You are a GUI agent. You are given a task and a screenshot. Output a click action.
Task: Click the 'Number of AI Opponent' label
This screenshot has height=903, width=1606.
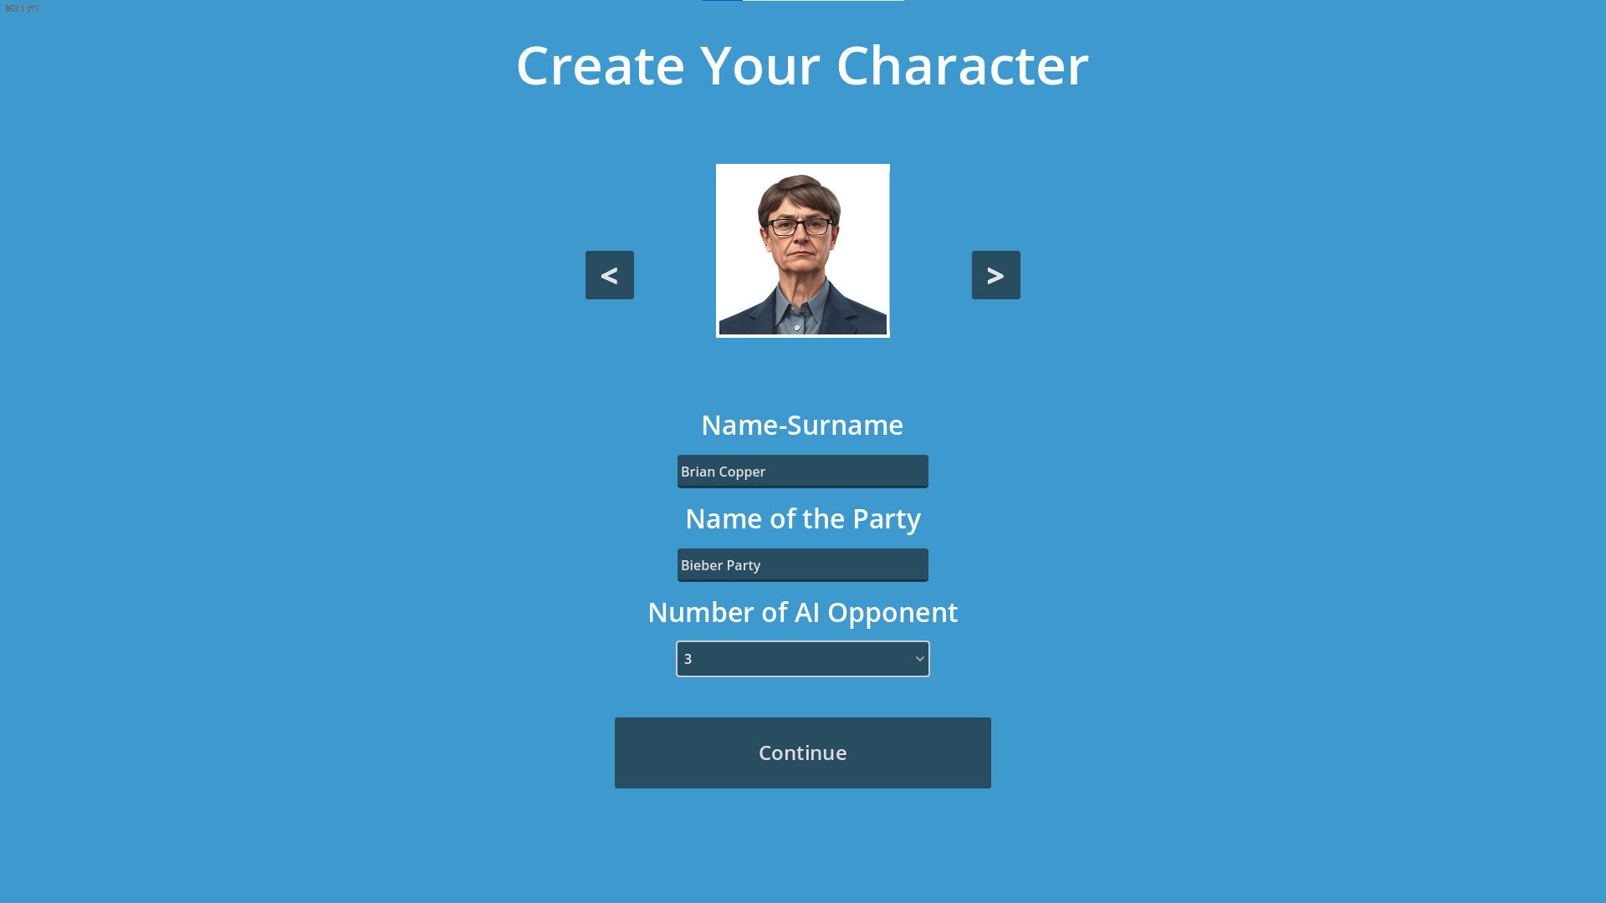click(802, 612)
